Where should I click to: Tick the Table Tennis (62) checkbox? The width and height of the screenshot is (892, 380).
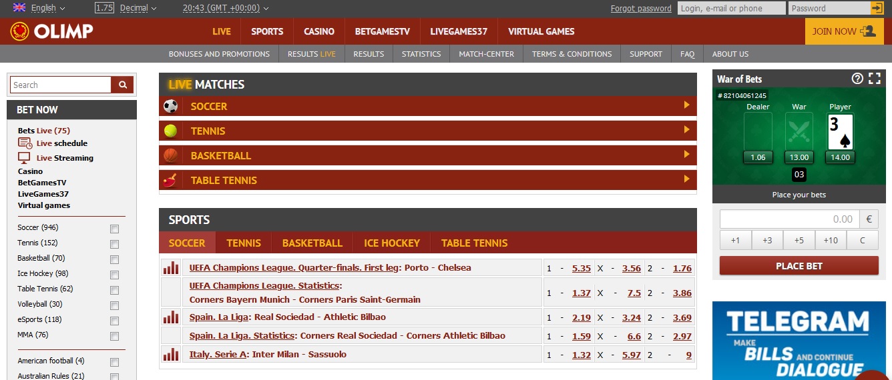114,290
